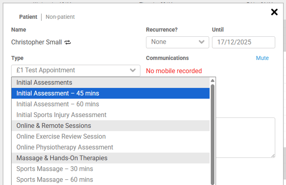Click the Mute communications link
Image resolution: width=286 pixels, height=185 pixels.
tap(262, 58)
